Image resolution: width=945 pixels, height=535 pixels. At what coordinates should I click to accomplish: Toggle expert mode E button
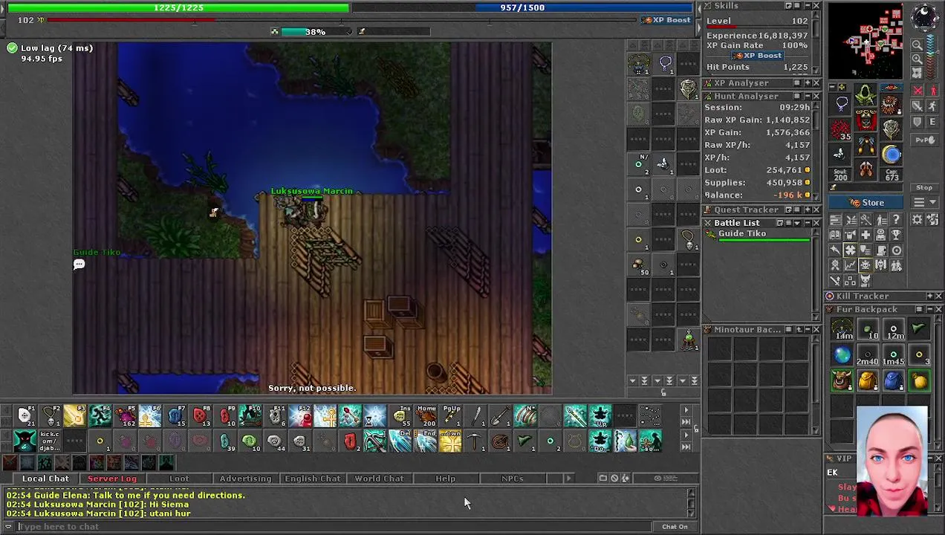pos(933,122)
